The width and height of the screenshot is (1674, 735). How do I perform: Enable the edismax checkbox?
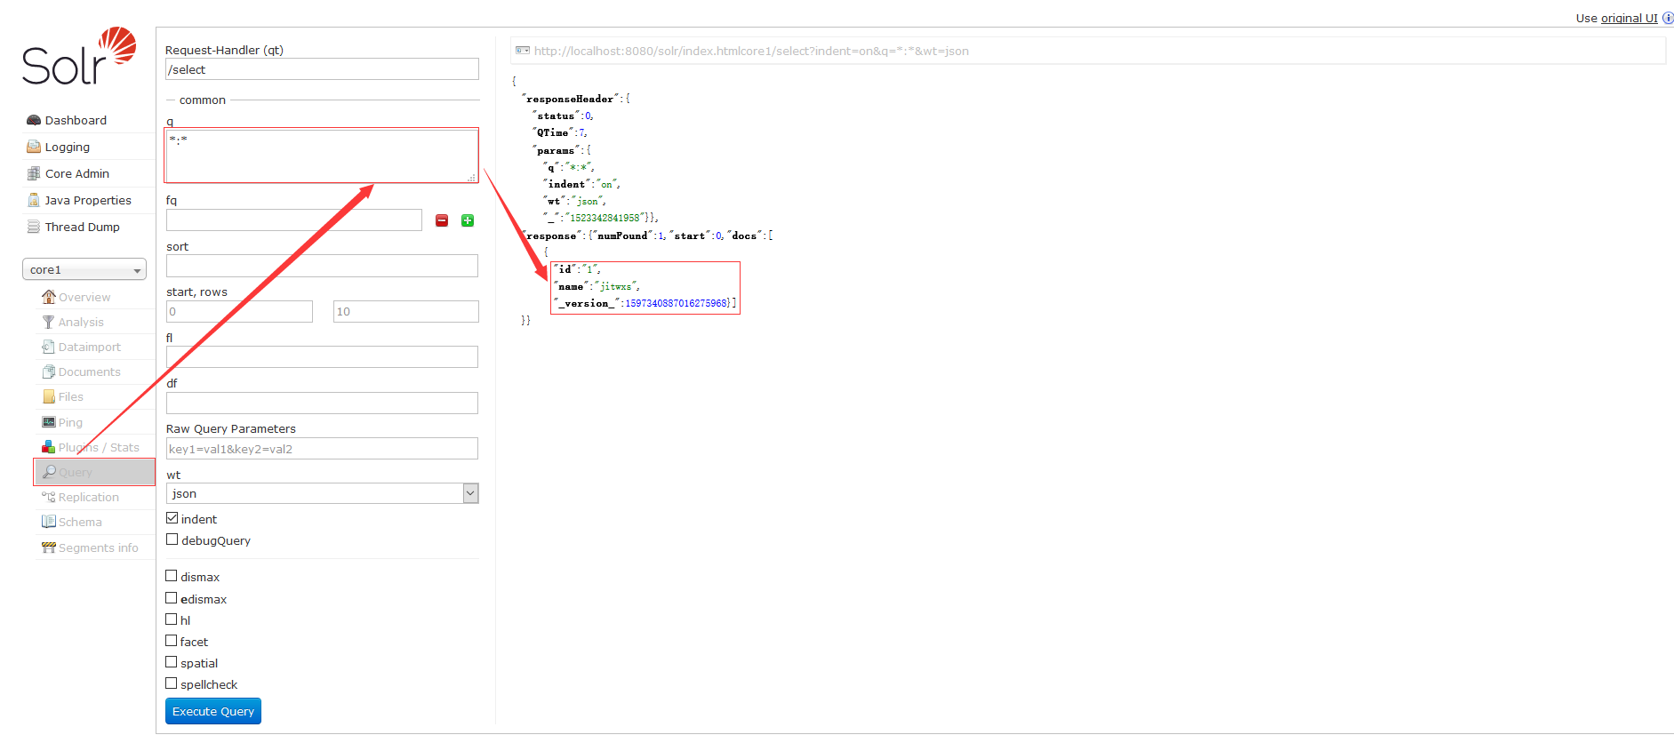(172, 598)
